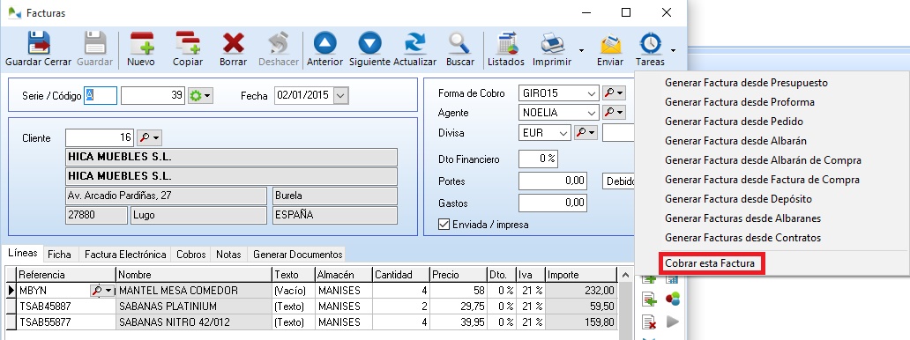Click the Tareas clock icon
The width and height of the screenshot is (910, 340).
(650, 43)
